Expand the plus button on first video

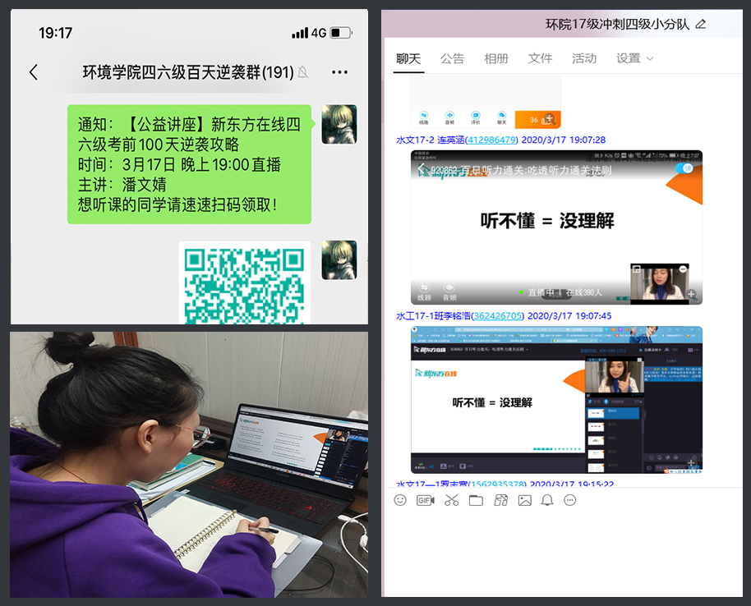click(692, 294)
